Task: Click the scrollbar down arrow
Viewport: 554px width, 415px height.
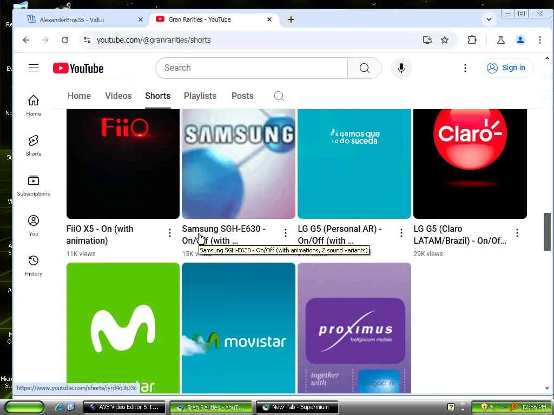Action: point(547,389)
